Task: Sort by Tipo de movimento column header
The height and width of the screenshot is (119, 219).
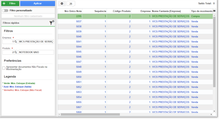Action: [x=202, y=11]
